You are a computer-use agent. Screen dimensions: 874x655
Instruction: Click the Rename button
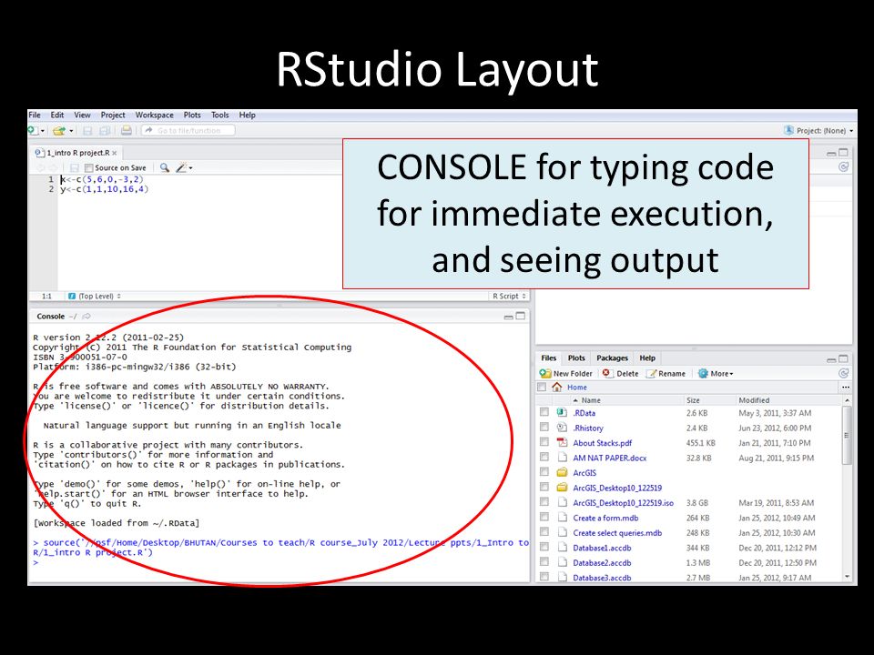[x=666, y=374]
